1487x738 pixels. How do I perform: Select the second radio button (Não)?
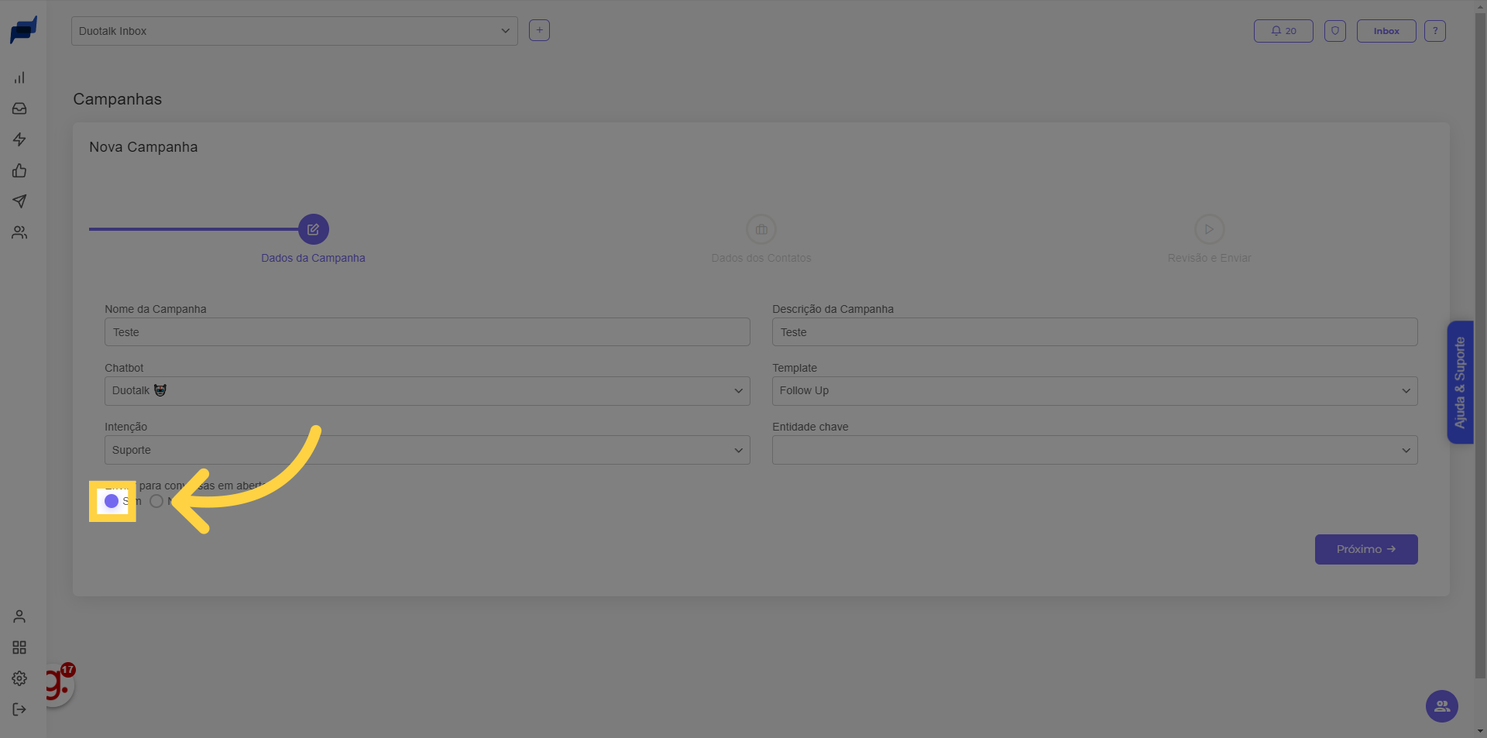point(156,501)
